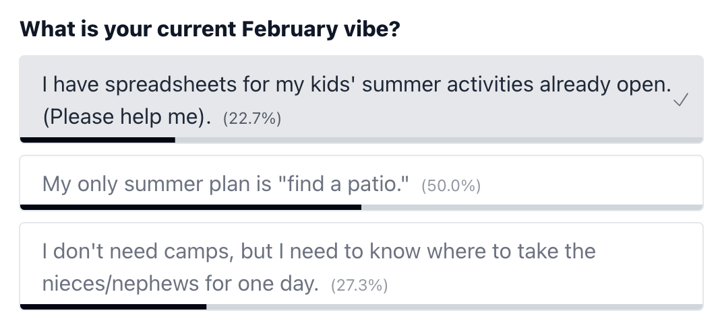Click the filled result bar under the nieces/nephews option

tap(113, 307)
